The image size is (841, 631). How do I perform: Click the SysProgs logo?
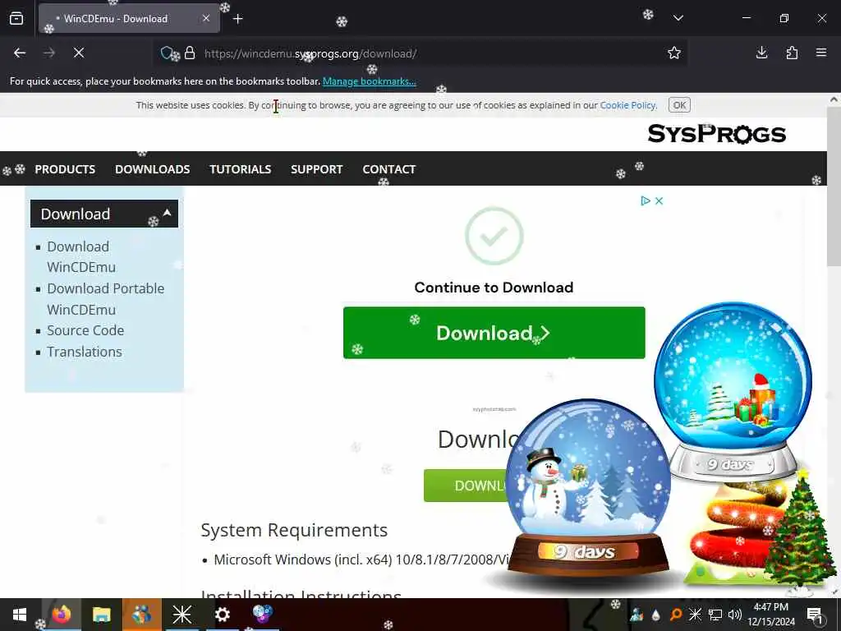716,134
